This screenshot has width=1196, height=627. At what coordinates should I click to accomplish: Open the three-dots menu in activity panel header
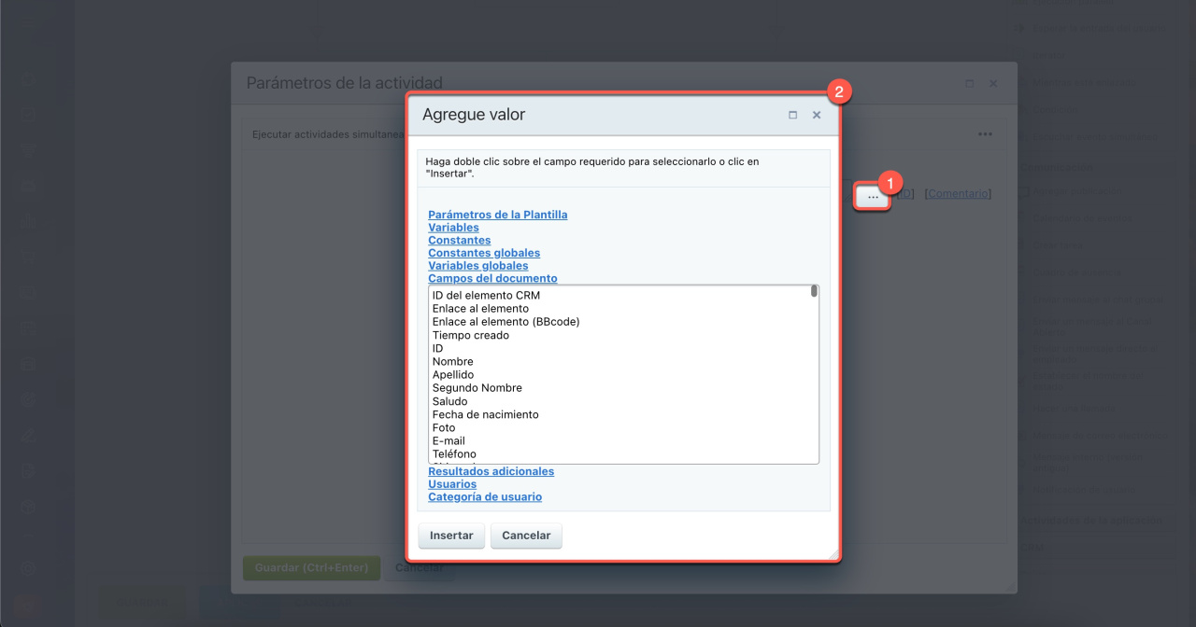click(x=985, y=134)
